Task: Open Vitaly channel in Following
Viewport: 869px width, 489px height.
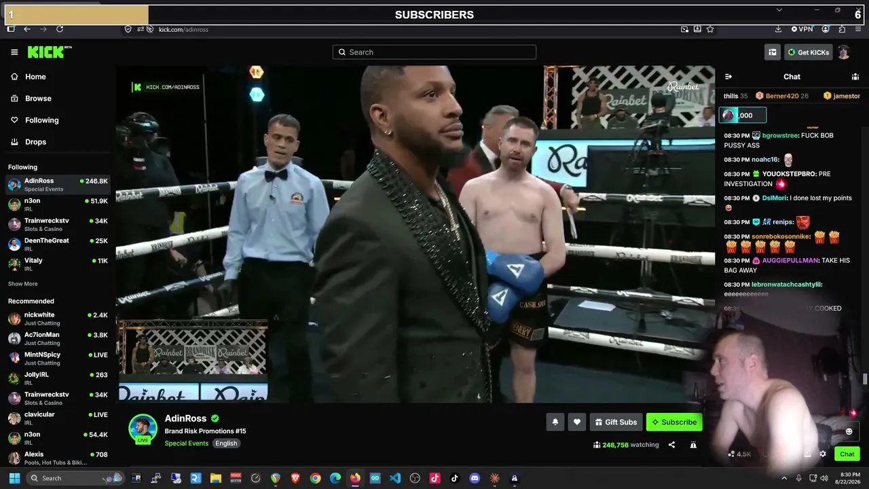Action: 58,264
